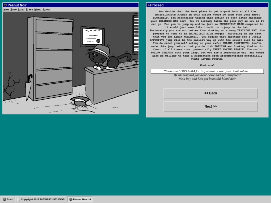Click the Proceed window triangle icon
Screen dimensions: 271x203
[148, 5]
